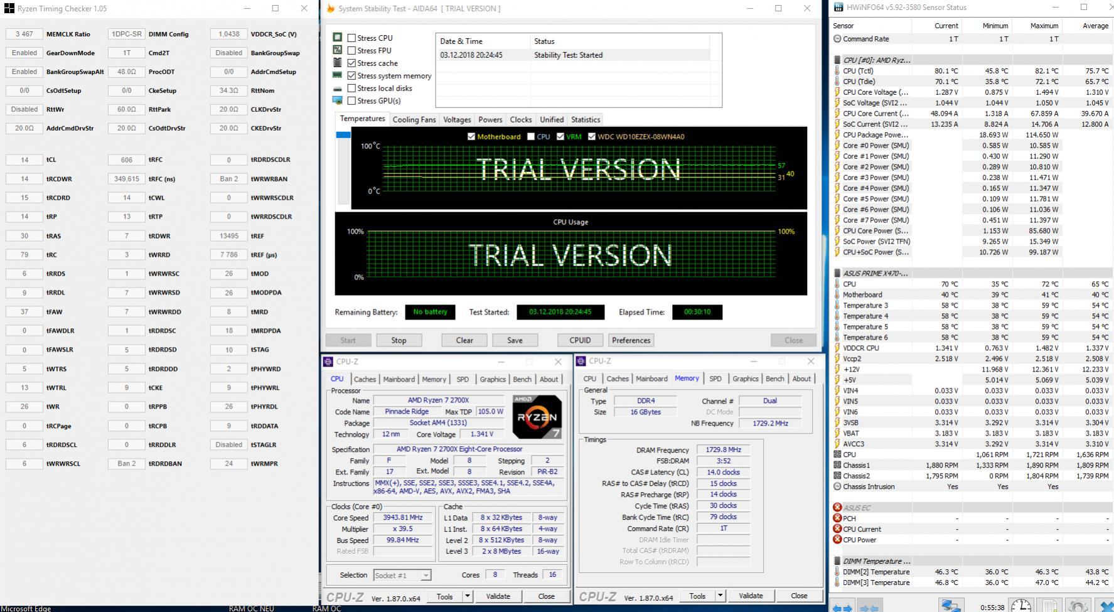Click red X icon beside PCH sensor
The image size is (1114, 612).
click(837, 518)
